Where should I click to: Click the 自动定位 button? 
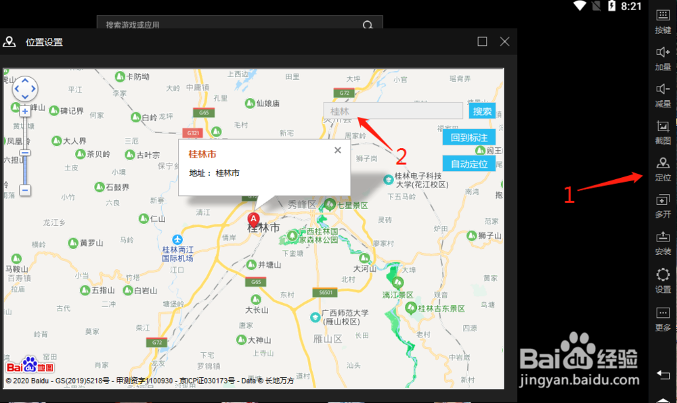point(469,163)
